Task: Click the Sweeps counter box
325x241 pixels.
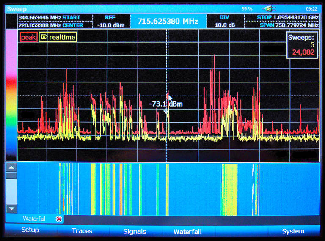Action: coord(301,45)
